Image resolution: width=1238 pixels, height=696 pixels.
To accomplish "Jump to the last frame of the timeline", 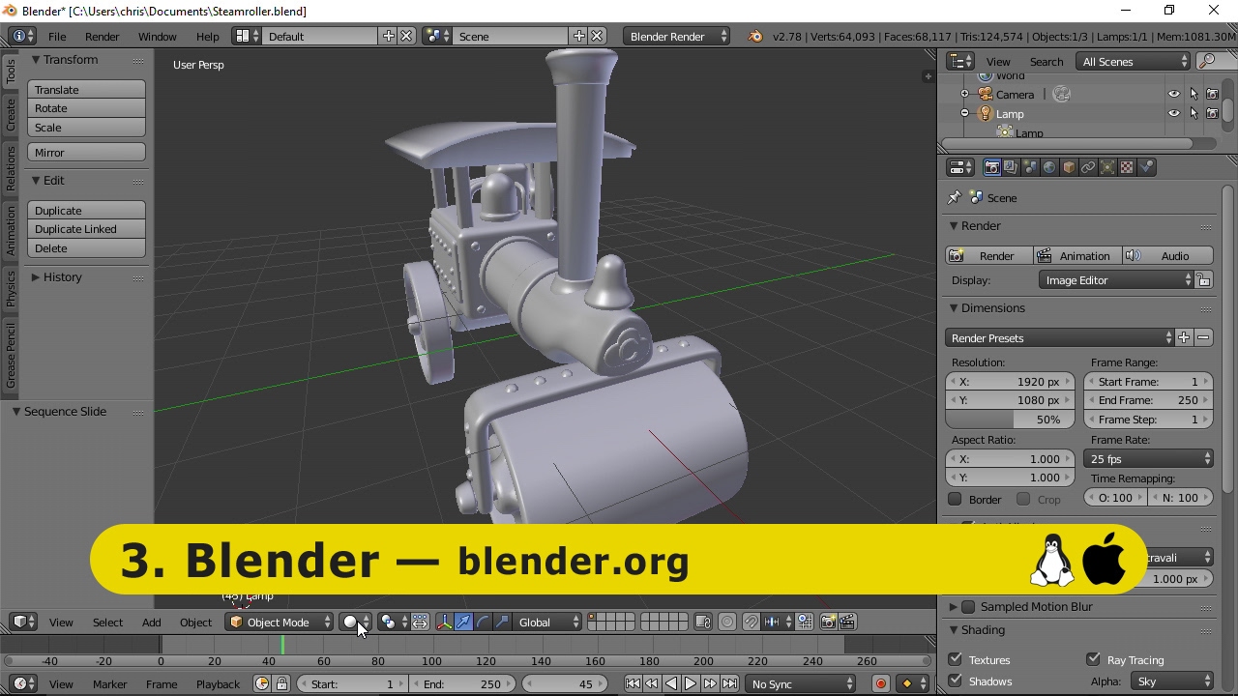I will click(x=729, y=683).
